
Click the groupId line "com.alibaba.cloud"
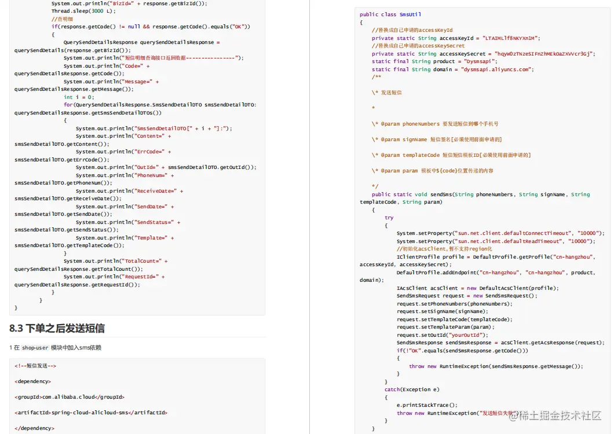pyautogui.click(x=70, y=397)
